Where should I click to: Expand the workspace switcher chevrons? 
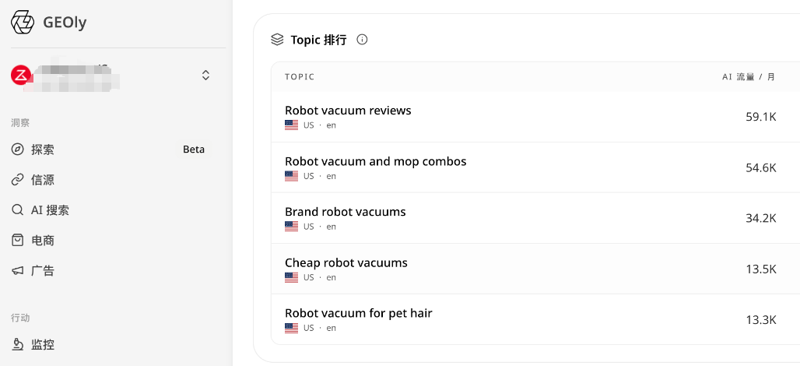tap(205, 76)
